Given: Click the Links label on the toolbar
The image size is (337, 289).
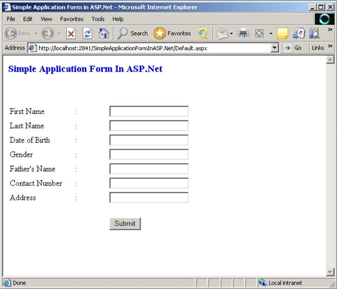Looking at the screenshot, I should pos(317,48).
